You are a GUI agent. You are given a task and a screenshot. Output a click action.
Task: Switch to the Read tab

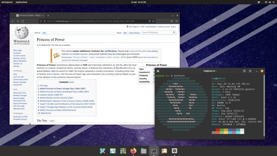[119, 33]
